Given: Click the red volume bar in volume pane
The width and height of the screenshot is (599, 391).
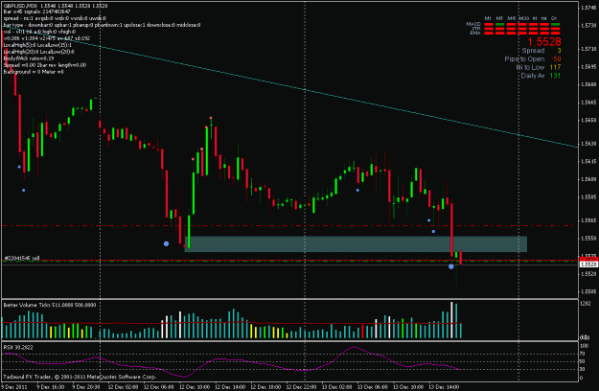Looking at the screenshot, I should [362, 332].
